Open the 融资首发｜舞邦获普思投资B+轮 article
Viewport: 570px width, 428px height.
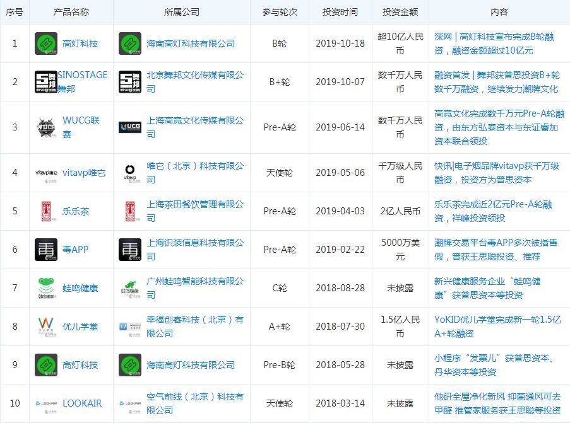point(497,82)
